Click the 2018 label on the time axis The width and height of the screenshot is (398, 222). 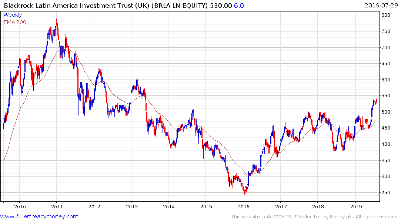[318, 206]
